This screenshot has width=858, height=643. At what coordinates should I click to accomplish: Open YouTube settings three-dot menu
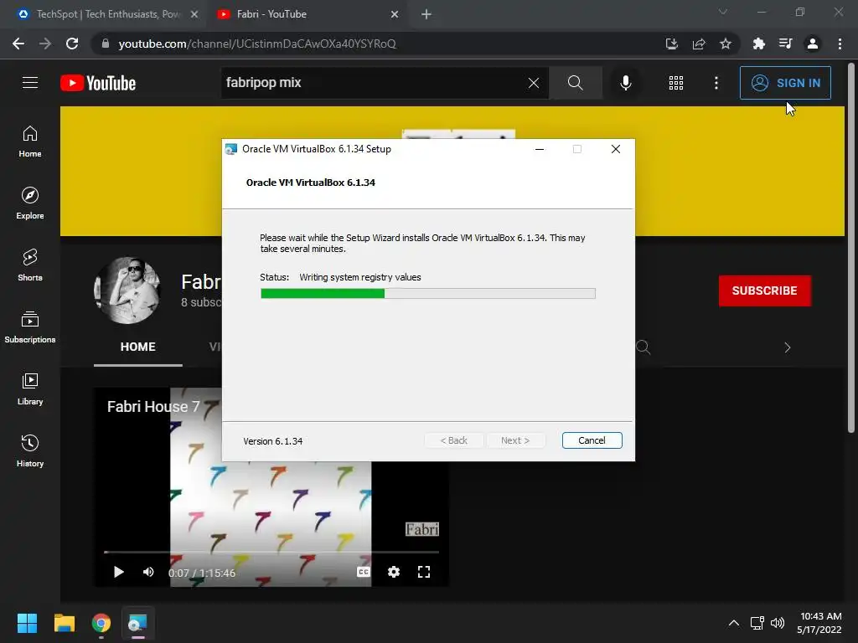pos(716,83)
